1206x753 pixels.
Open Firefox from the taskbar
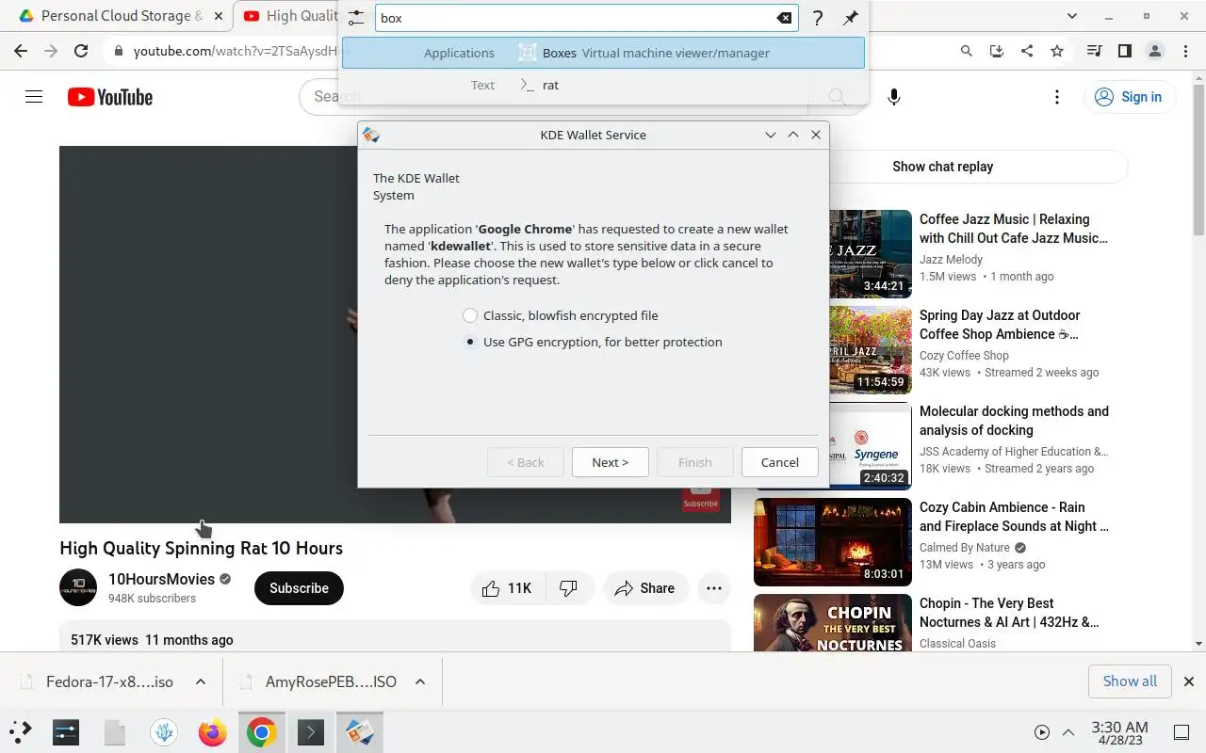click(x=213, y=731)
